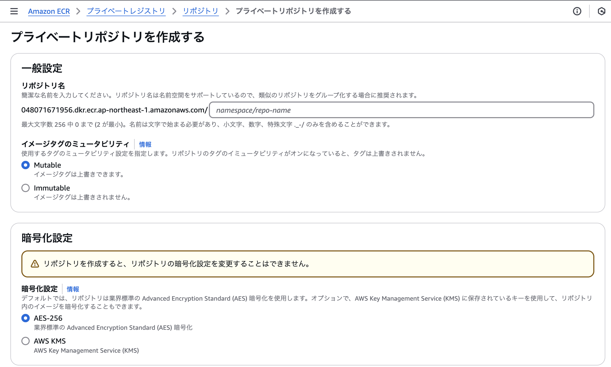Click 情報 next to 暗号化設定

click(73, 289)
